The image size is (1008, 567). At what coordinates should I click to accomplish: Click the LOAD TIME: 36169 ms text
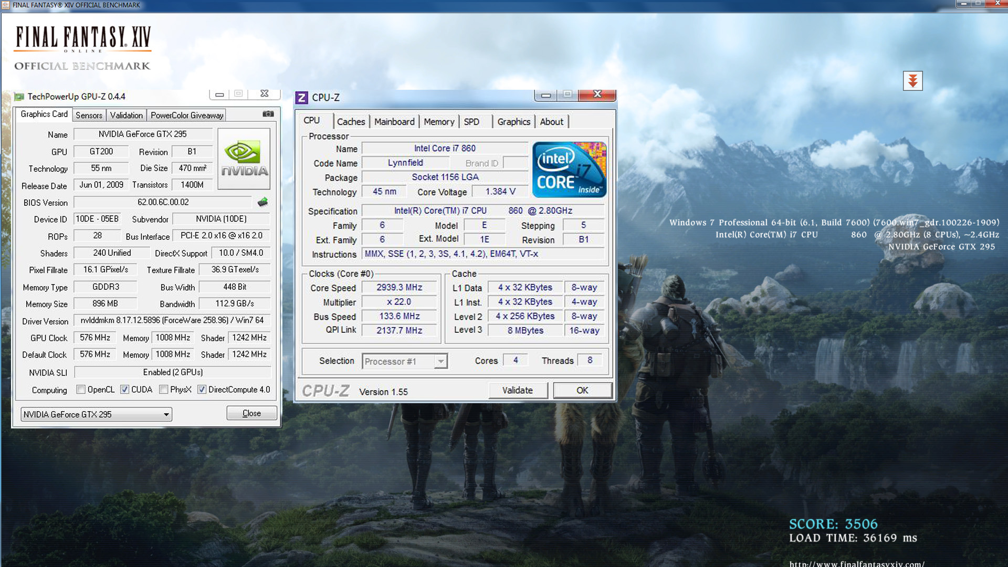click(x=853, y=538)
